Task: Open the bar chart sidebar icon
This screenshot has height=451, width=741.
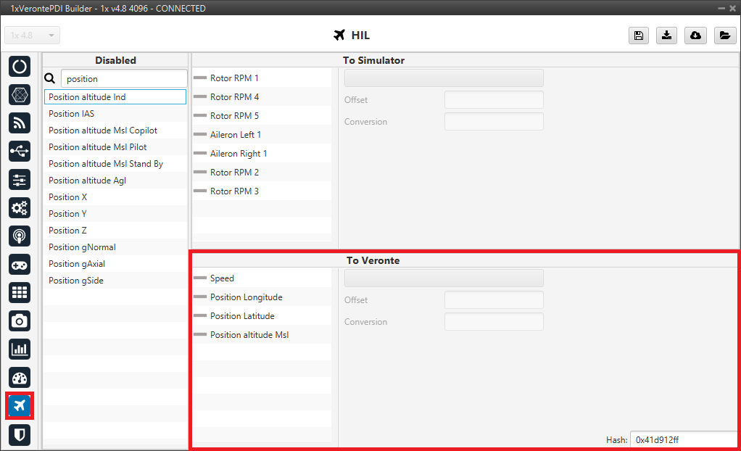Action: (20, 349)
